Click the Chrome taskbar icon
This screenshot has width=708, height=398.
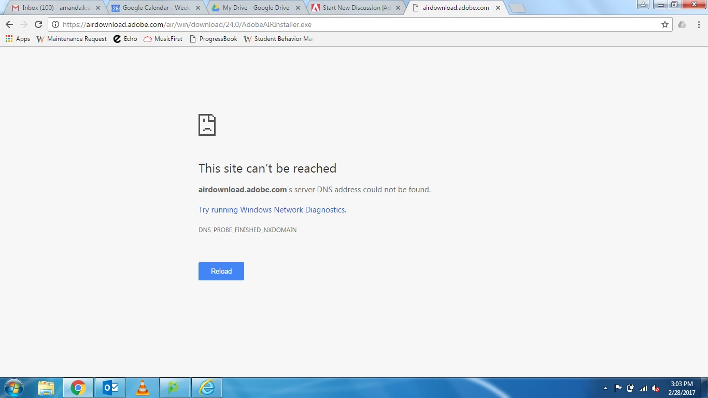[x=78, y=388]
